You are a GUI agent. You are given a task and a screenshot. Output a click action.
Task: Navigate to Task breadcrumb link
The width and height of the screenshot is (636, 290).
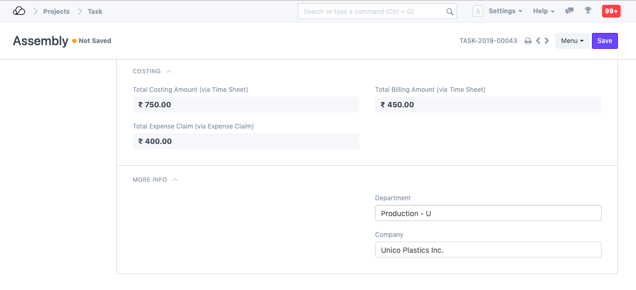pos(95,11)
